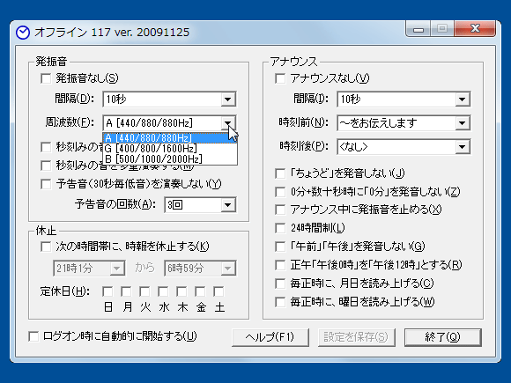Click the 終了(Q) button
This screenshot has height=383, width=511.
(443, 337)
